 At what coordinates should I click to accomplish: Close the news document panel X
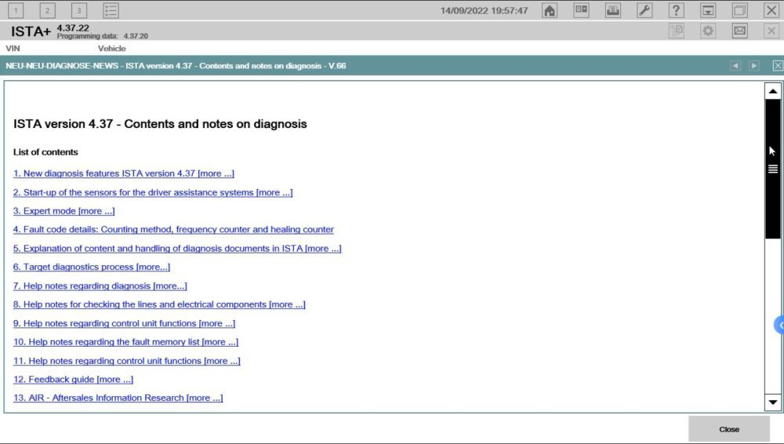778,66
